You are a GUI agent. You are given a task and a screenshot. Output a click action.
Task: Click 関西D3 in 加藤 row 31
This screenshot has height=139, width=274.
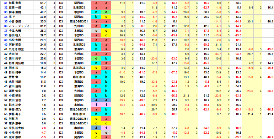pyautogui.click(x=79, y=3)
